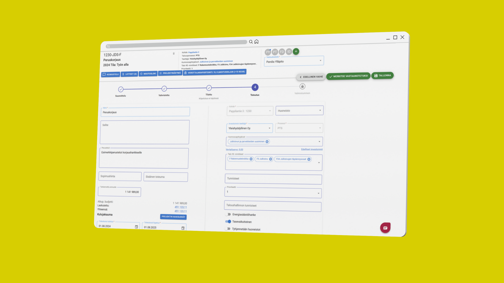Remove the 'F Rakennustekniikka' chip
504x283 pixels.
(x=251, y=159)
